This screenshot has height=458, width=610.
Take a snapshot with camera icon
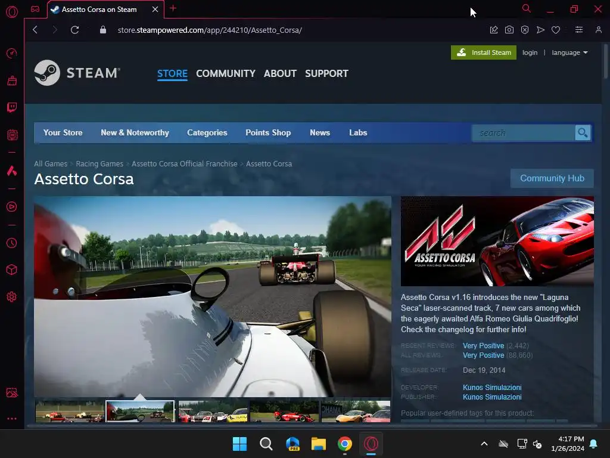click(x=509, y=30)
